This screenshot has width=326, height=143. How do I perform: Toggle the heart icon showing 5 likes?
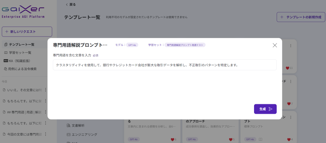(x=230, y=139)
